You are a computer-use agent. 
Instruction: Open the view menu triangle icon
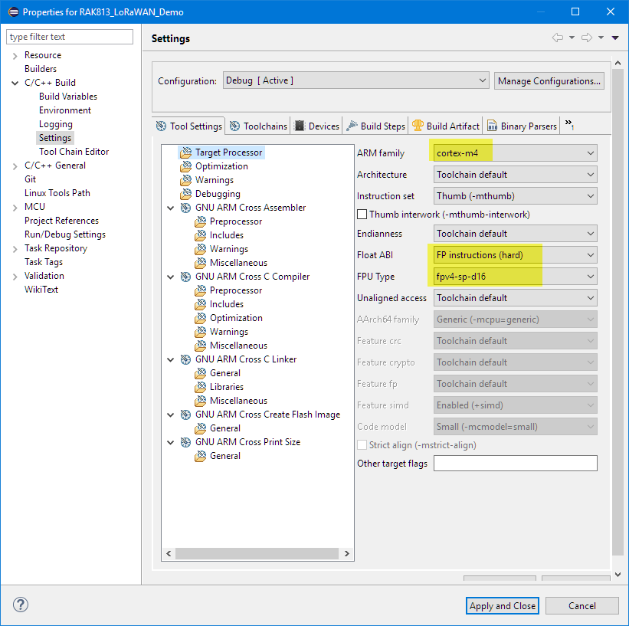(x=615, y=38)
